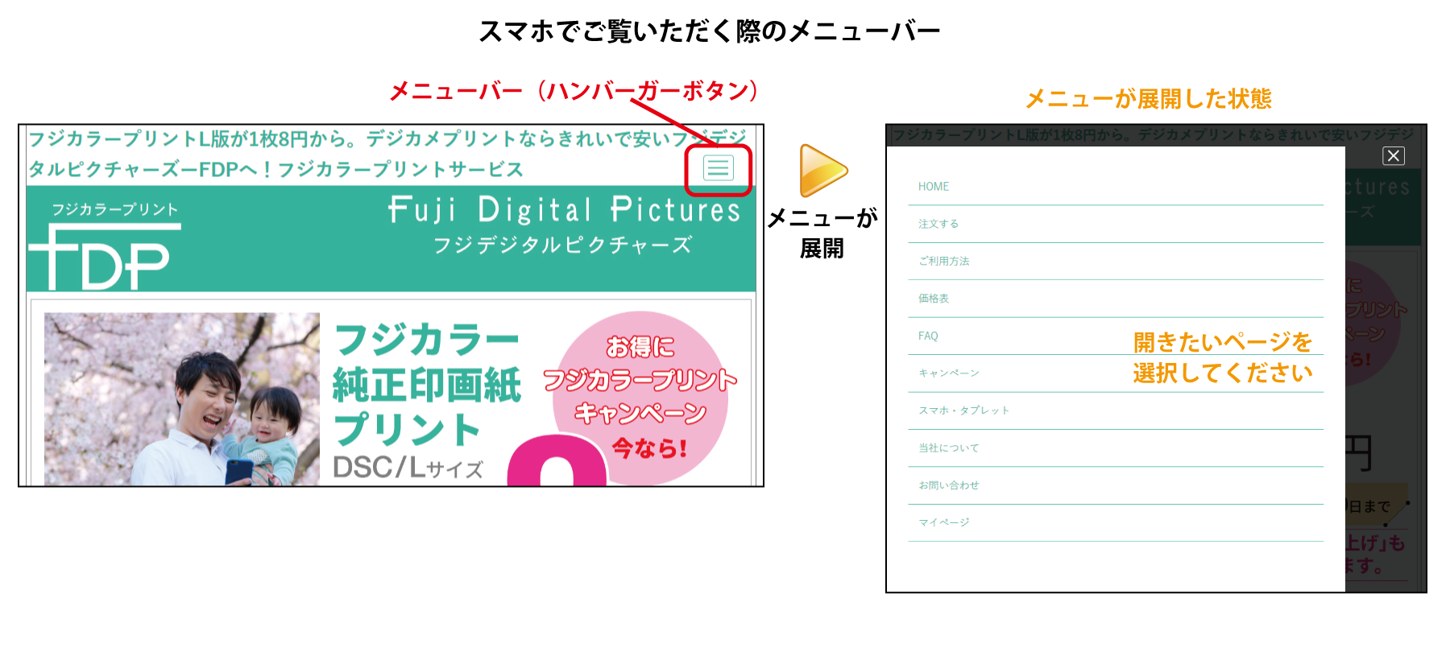Click Fuji Digital Pictures header title
Image resolution: width=1450 pixels, height=660 pixels.
(564, 209)
